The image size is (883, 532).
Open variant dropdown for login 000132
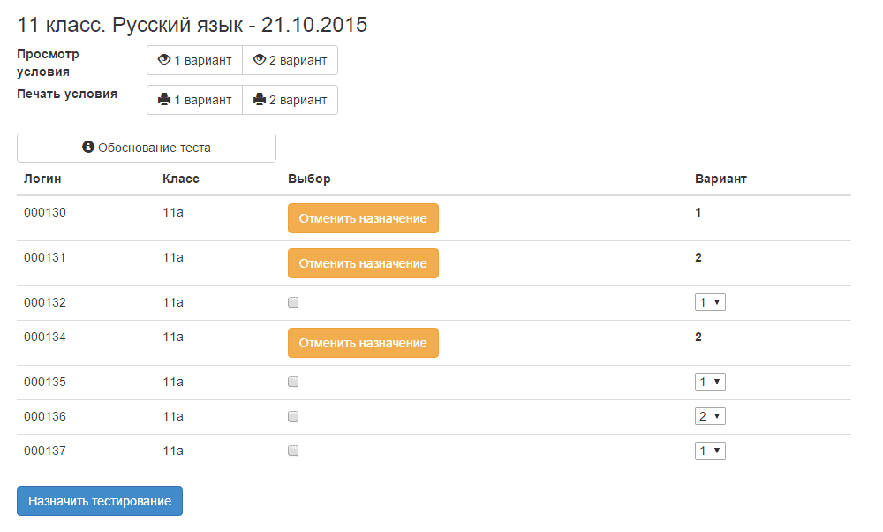710,302
